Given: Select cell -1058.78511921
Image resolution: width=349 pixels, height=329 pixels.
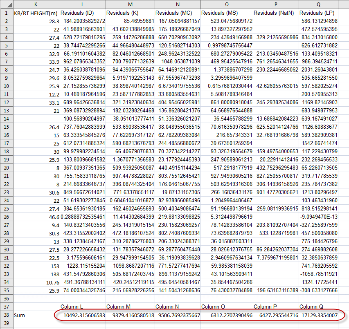Looking at the screenshot, I should click(x=318, y=274).
